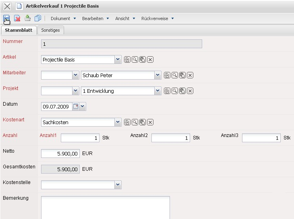Click search magnifier icon in Projekt row
This screenshot has height=219, width=294.
[x=175, y=91]
